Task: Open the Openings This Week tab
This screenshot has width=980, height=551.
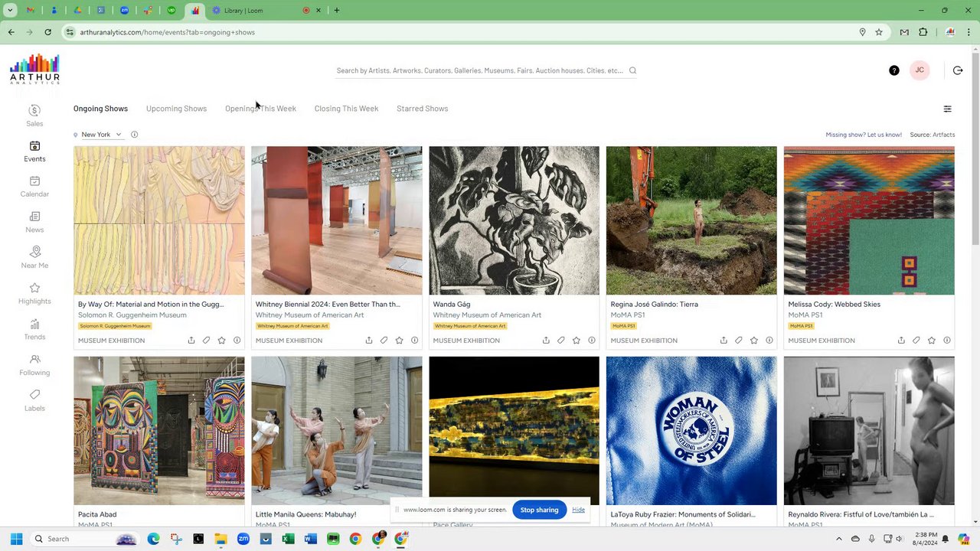Action: (x=260, y=109)
